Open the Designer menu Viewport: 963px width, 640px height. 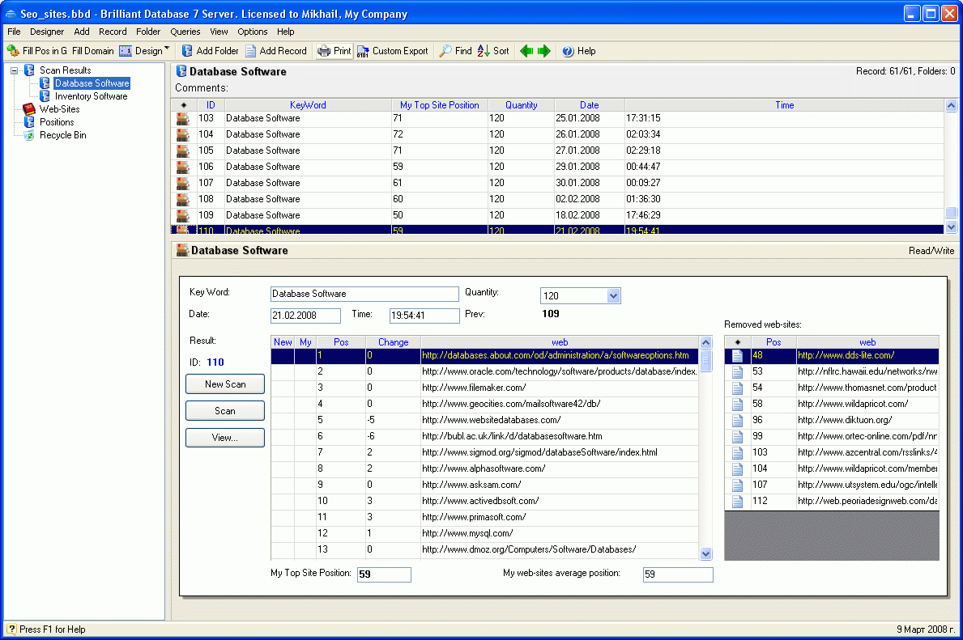(x=47, y=32)
